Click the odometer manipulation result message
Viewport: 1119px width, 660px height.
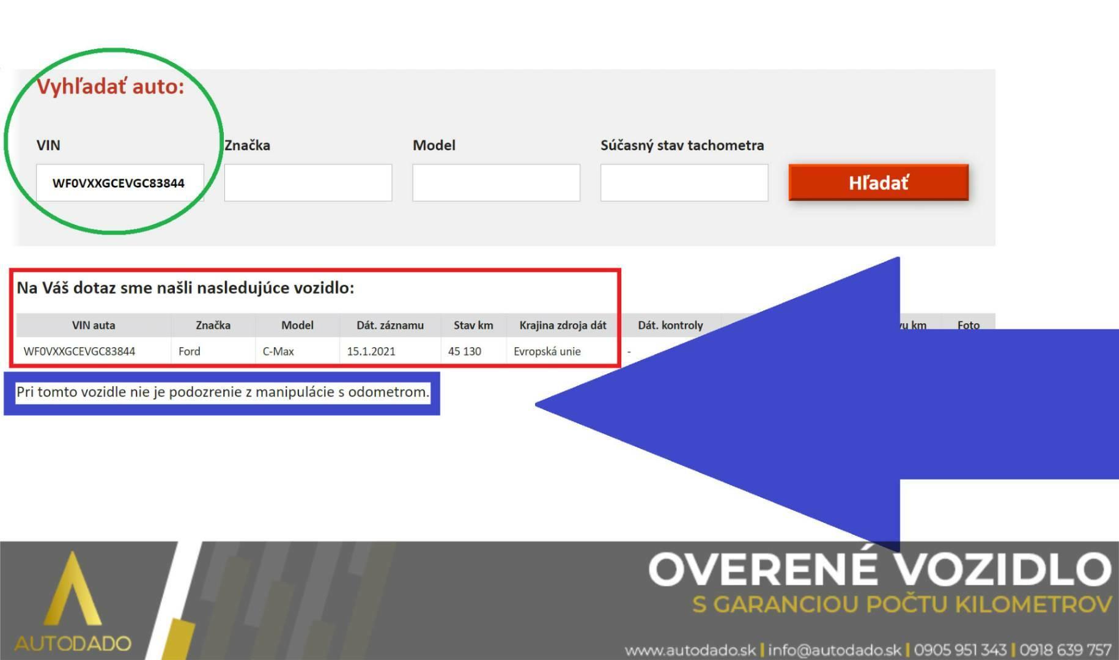click(x=223, y=392)
